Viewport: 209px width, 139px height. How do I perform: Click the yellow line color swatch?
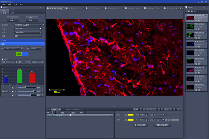(130, 115)
